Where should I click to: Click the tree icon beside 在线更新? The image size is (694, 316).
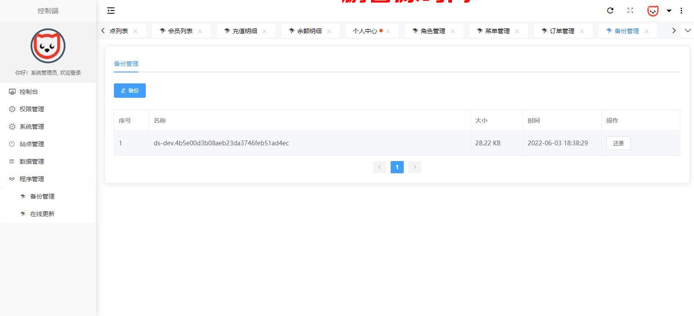tap(23, 214)
